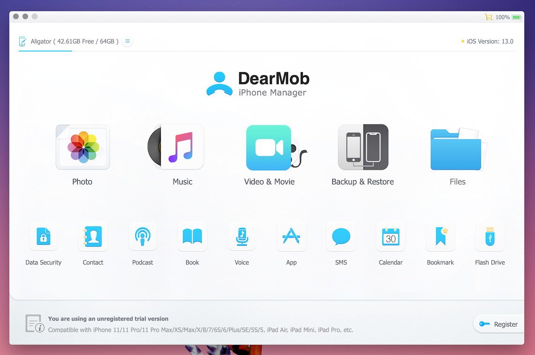
Task: Click the "Data Security" label
Action: click(x=44, y=262)
